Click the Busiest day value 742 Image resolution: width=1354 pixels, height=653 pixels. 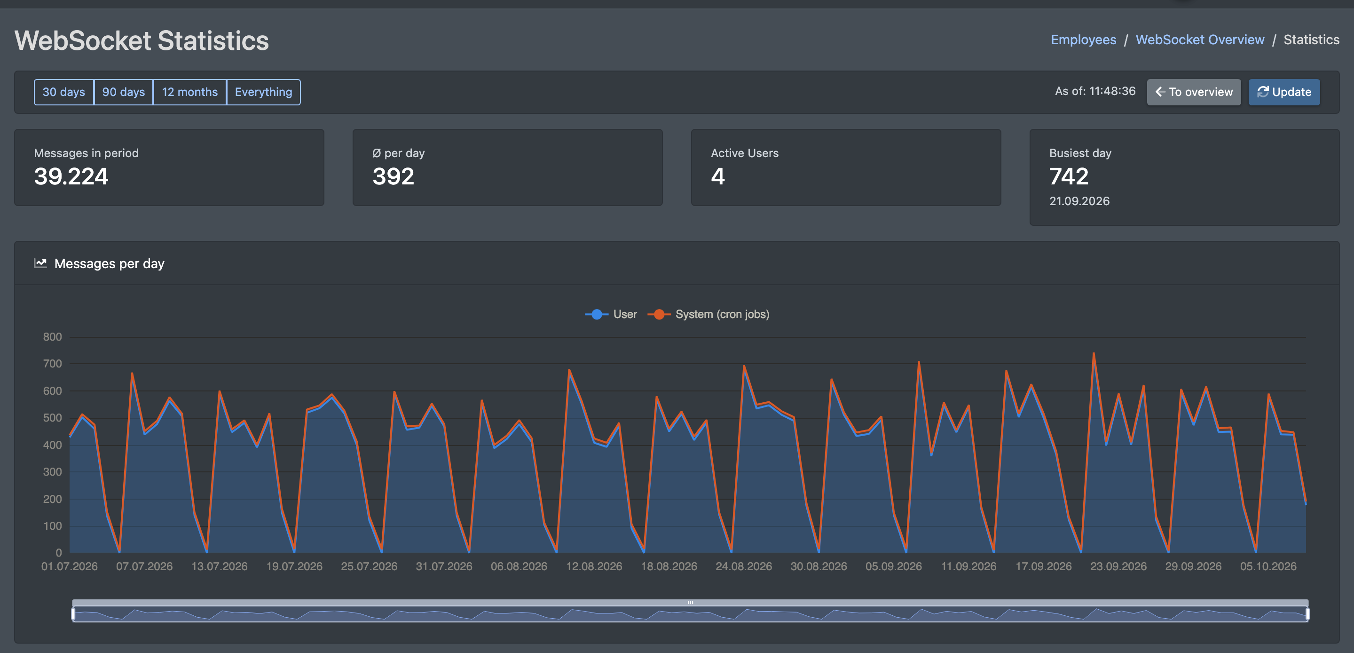point(1069,176)
